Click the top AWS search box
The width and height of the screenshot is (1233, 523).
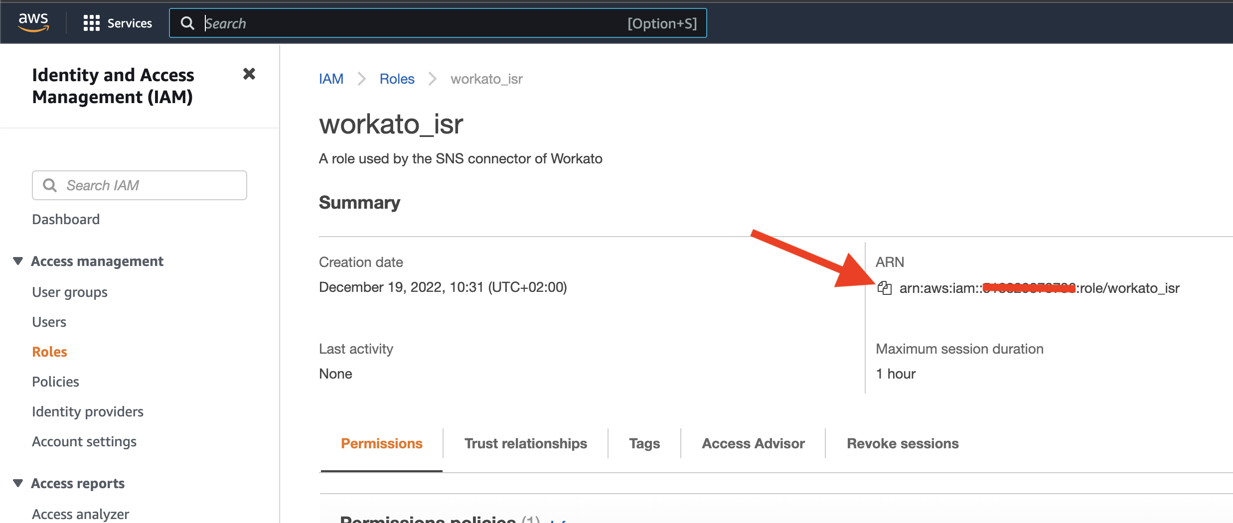coord(414,23)
